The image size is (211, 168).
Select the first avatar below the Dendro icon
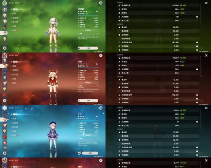pos(5,9)
